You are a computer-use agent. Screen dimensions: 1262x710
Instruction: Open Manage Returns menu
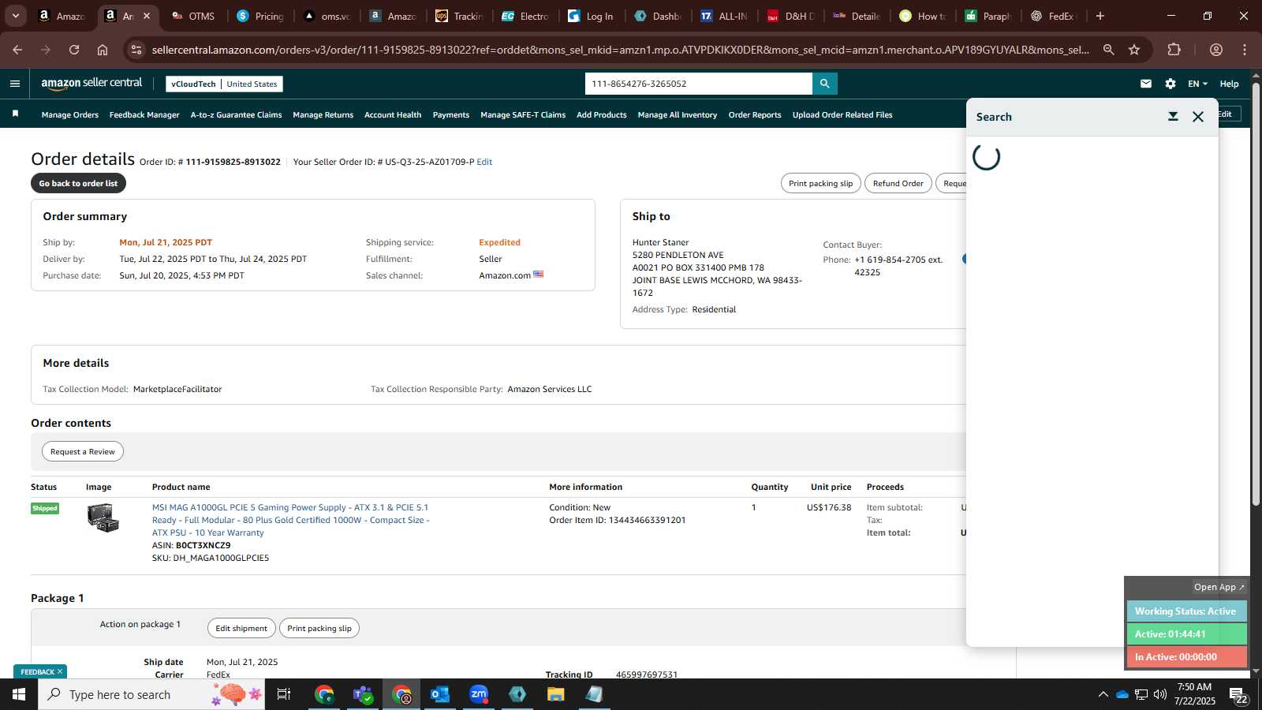[323, 115]
